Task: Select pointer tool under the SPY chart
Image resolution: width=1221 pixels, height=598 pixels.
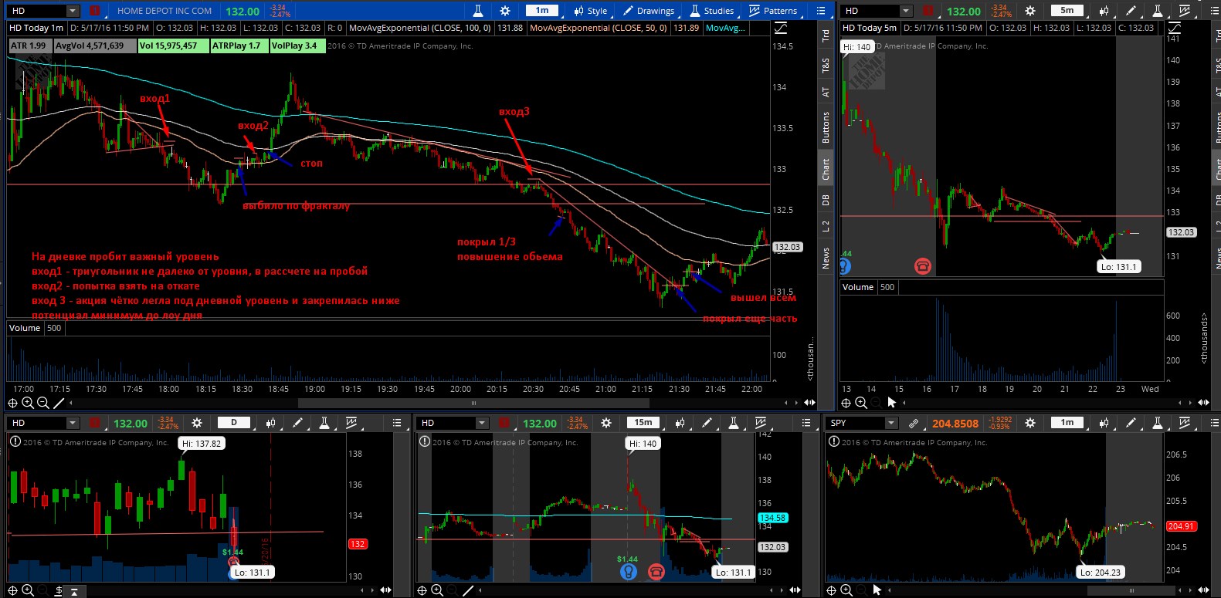Action: click(877, 590)
